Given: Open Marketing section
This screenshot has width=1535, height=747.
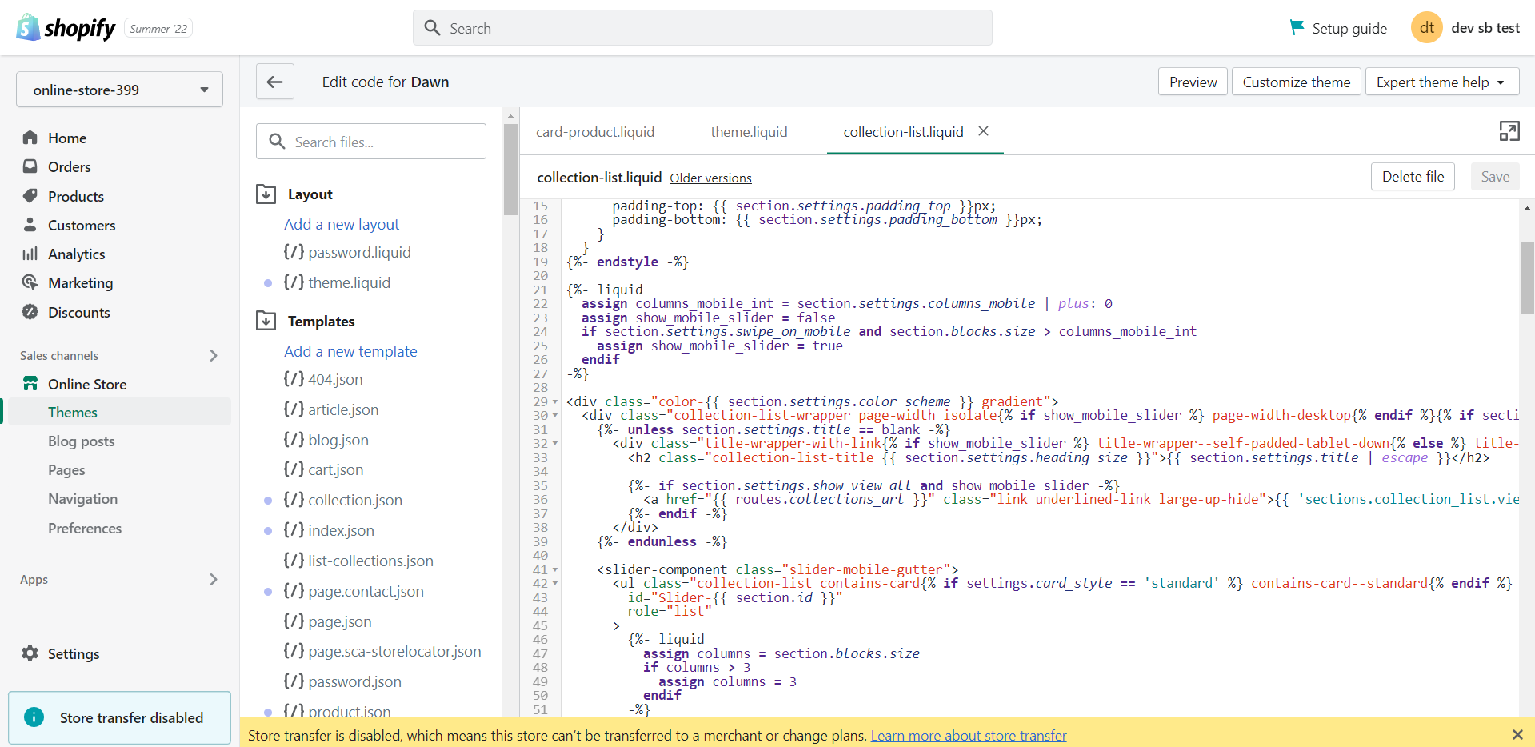Looking at the screenshot, I should (x=81, y=282).
